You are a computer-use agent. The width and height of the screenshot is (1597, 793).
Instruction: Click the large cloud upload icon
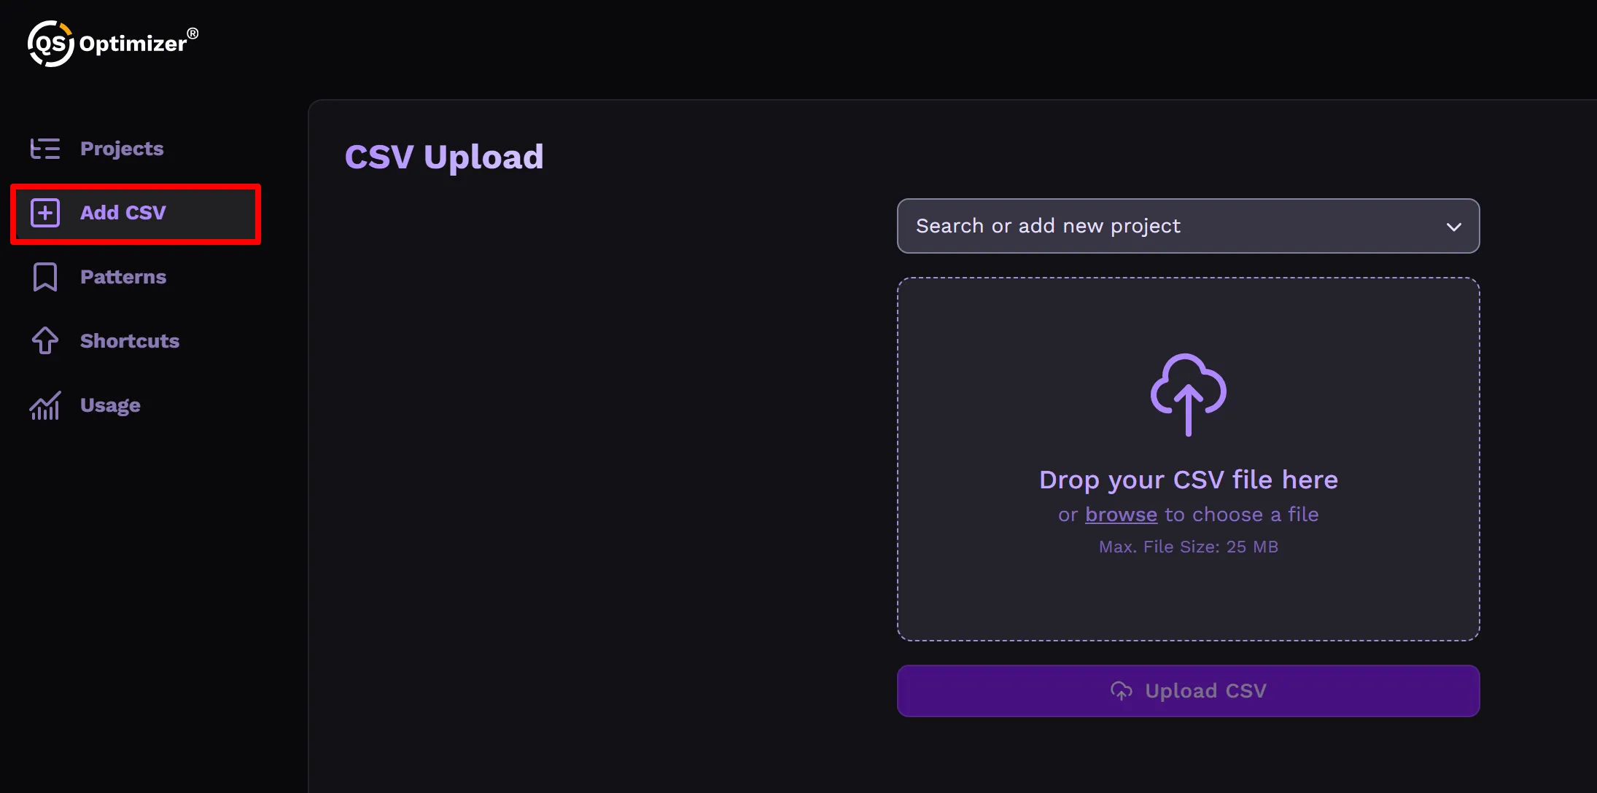[1188, 394]
